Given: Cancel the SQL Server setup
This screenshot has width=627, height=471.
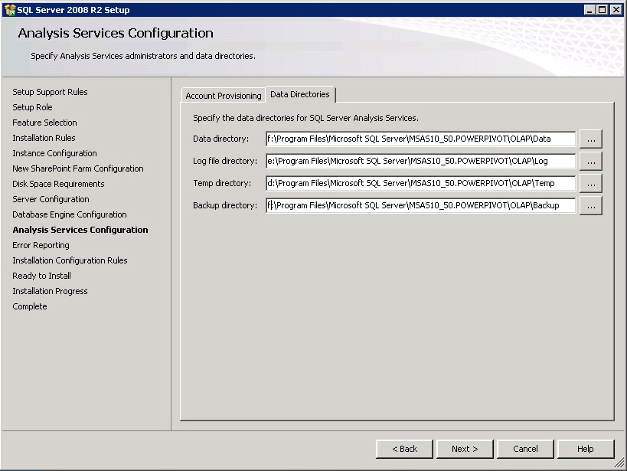Looking at the screenshot, I should coord(525,449).
